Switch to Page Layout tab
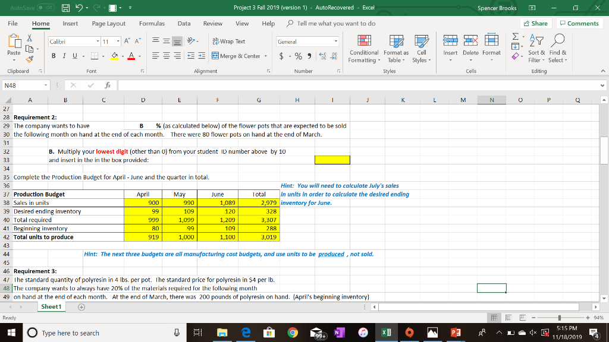Image resolution: width=609 pixels, height=342 pixels. [108, 23]
